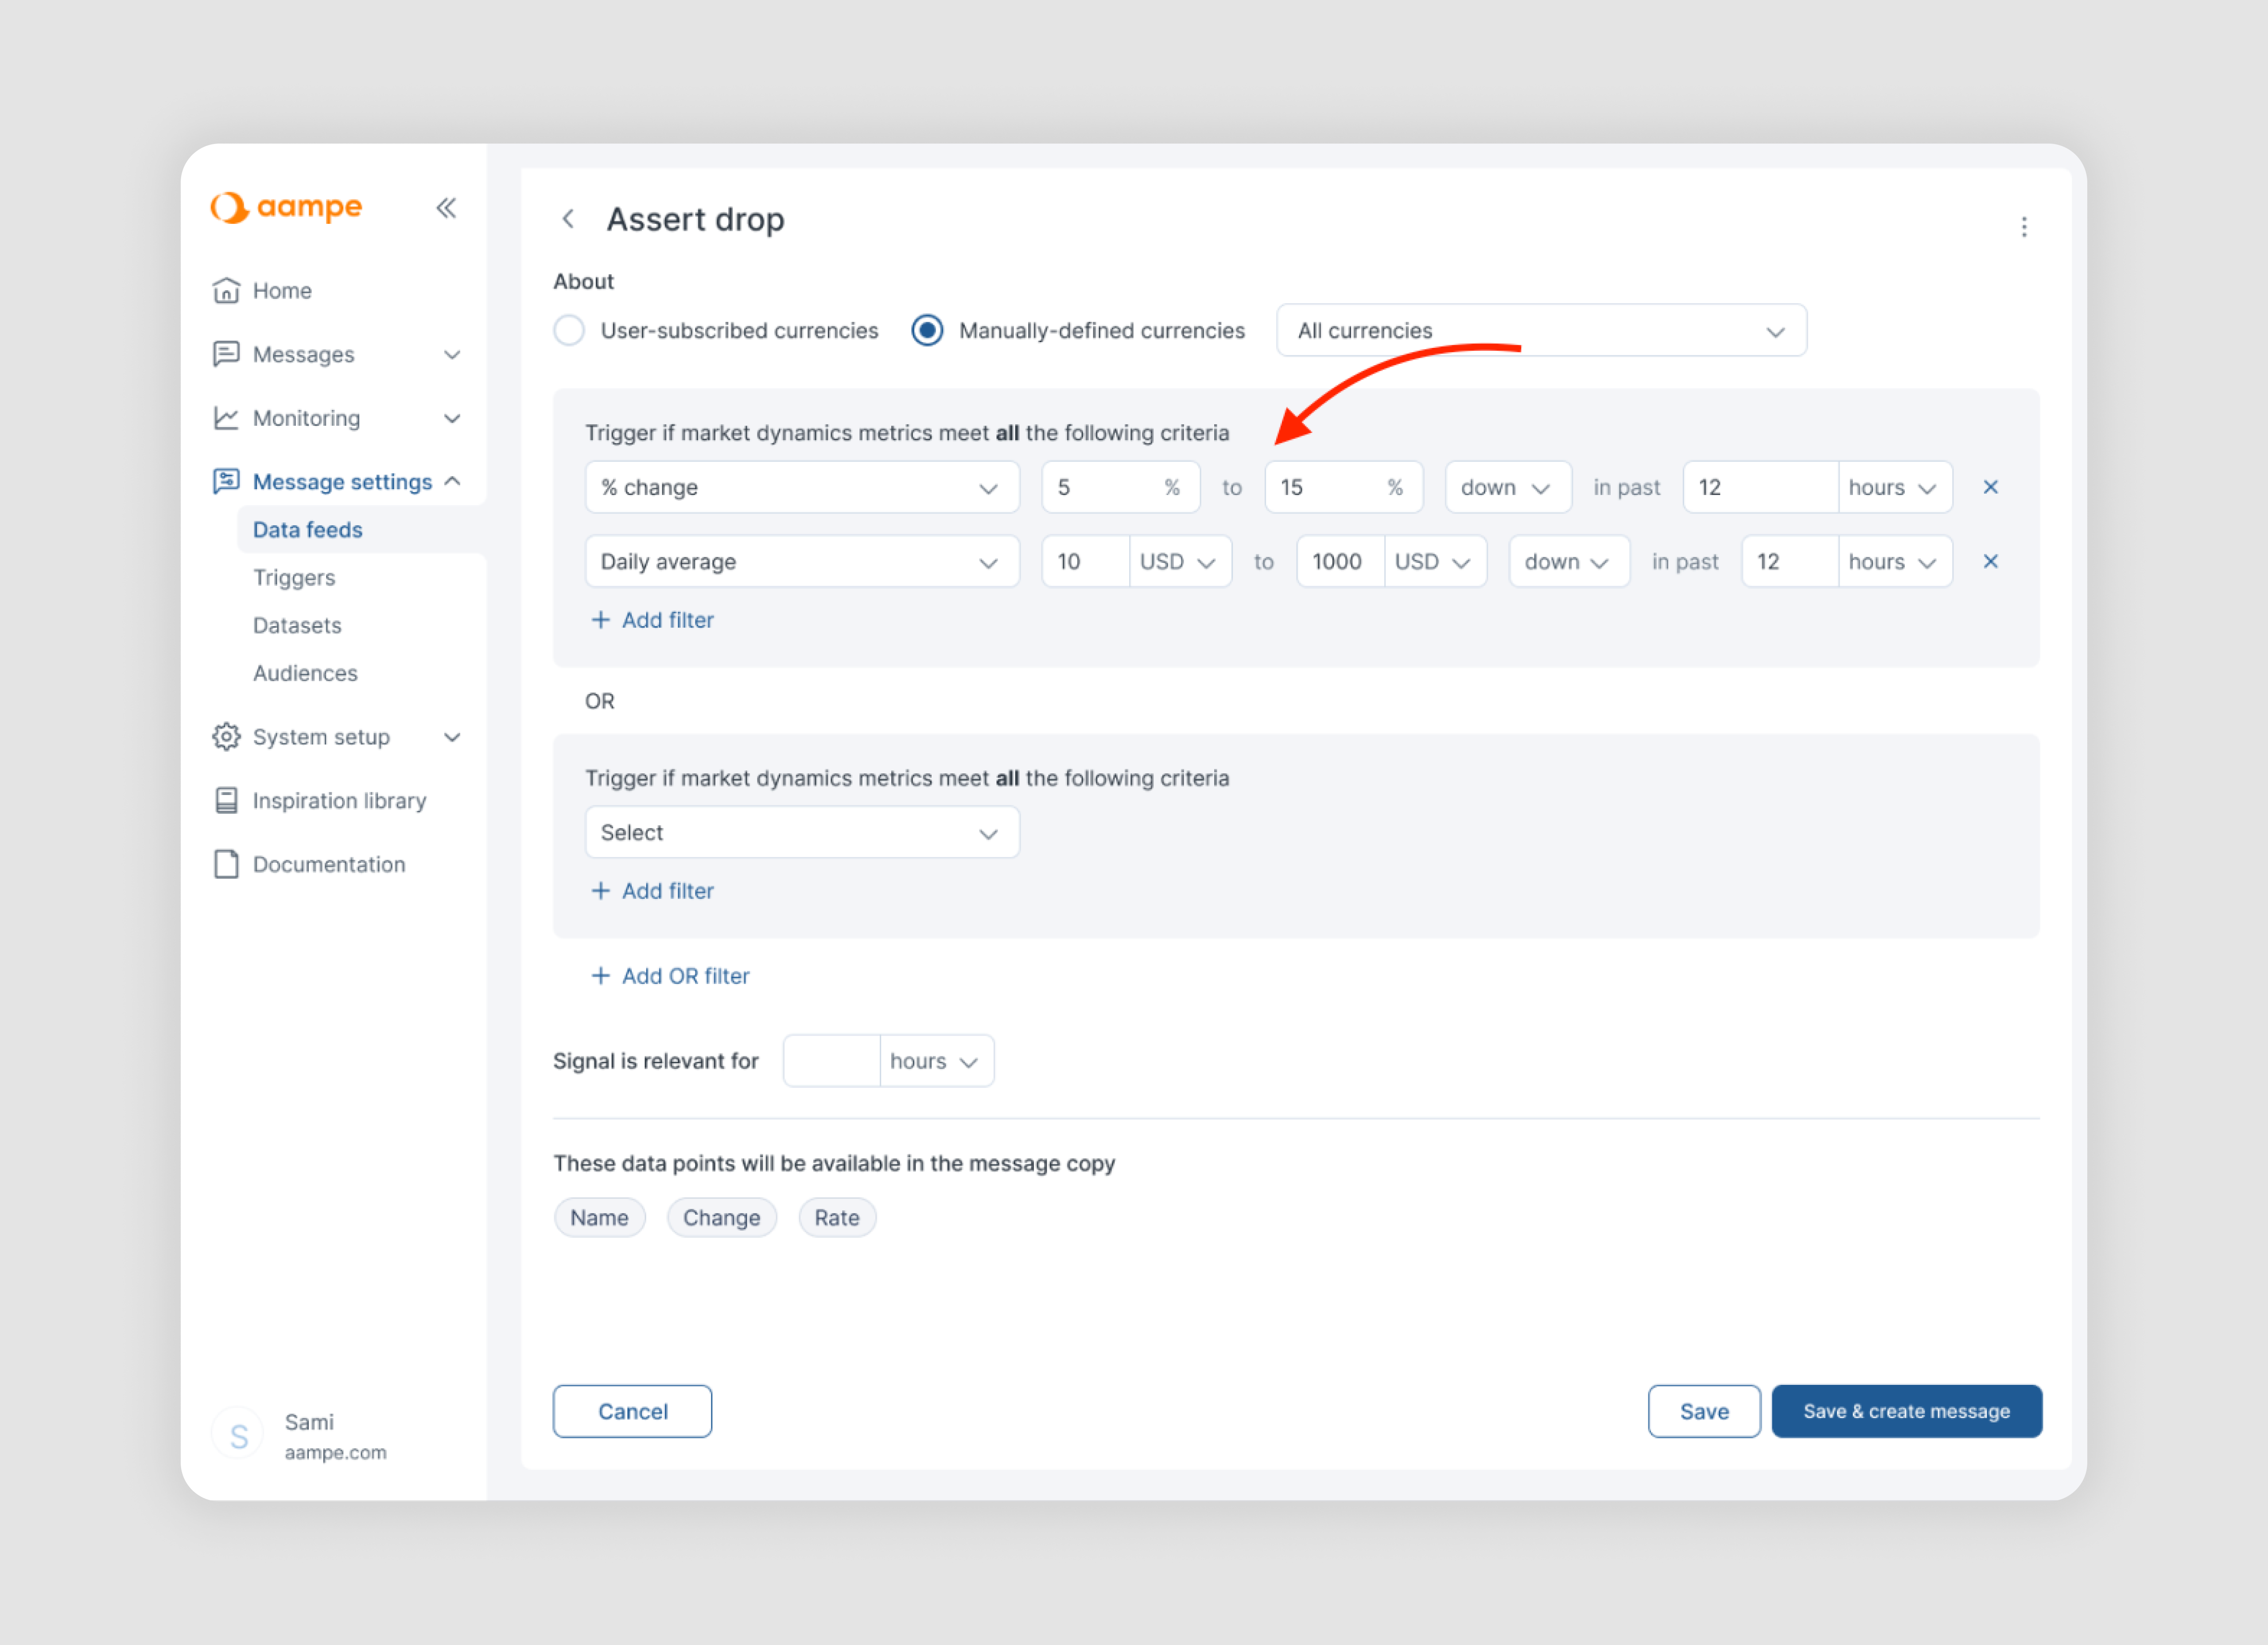Image resolution: width=2268 pixels, height=1645 pixels.
Task: Open the % change metric dropdown
Action: (x=802, y=487)
